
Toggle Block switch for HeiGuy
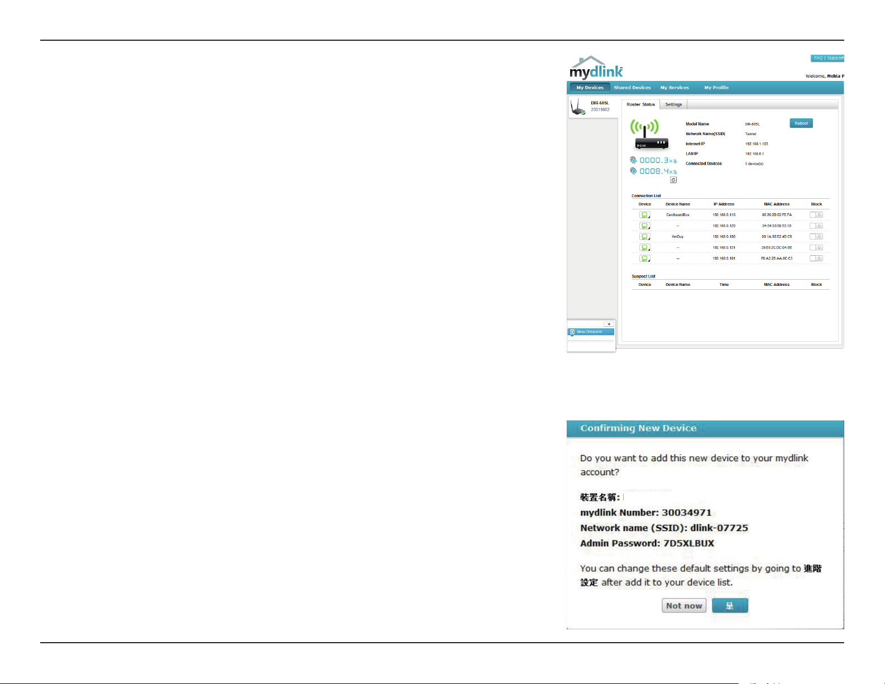(x=816, y=237)
